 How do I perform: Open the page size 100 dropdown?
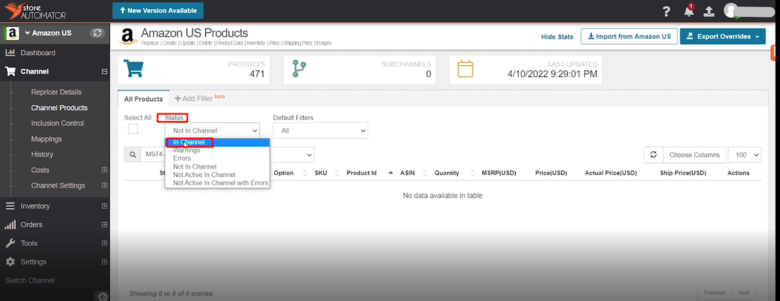pos(744,155)
